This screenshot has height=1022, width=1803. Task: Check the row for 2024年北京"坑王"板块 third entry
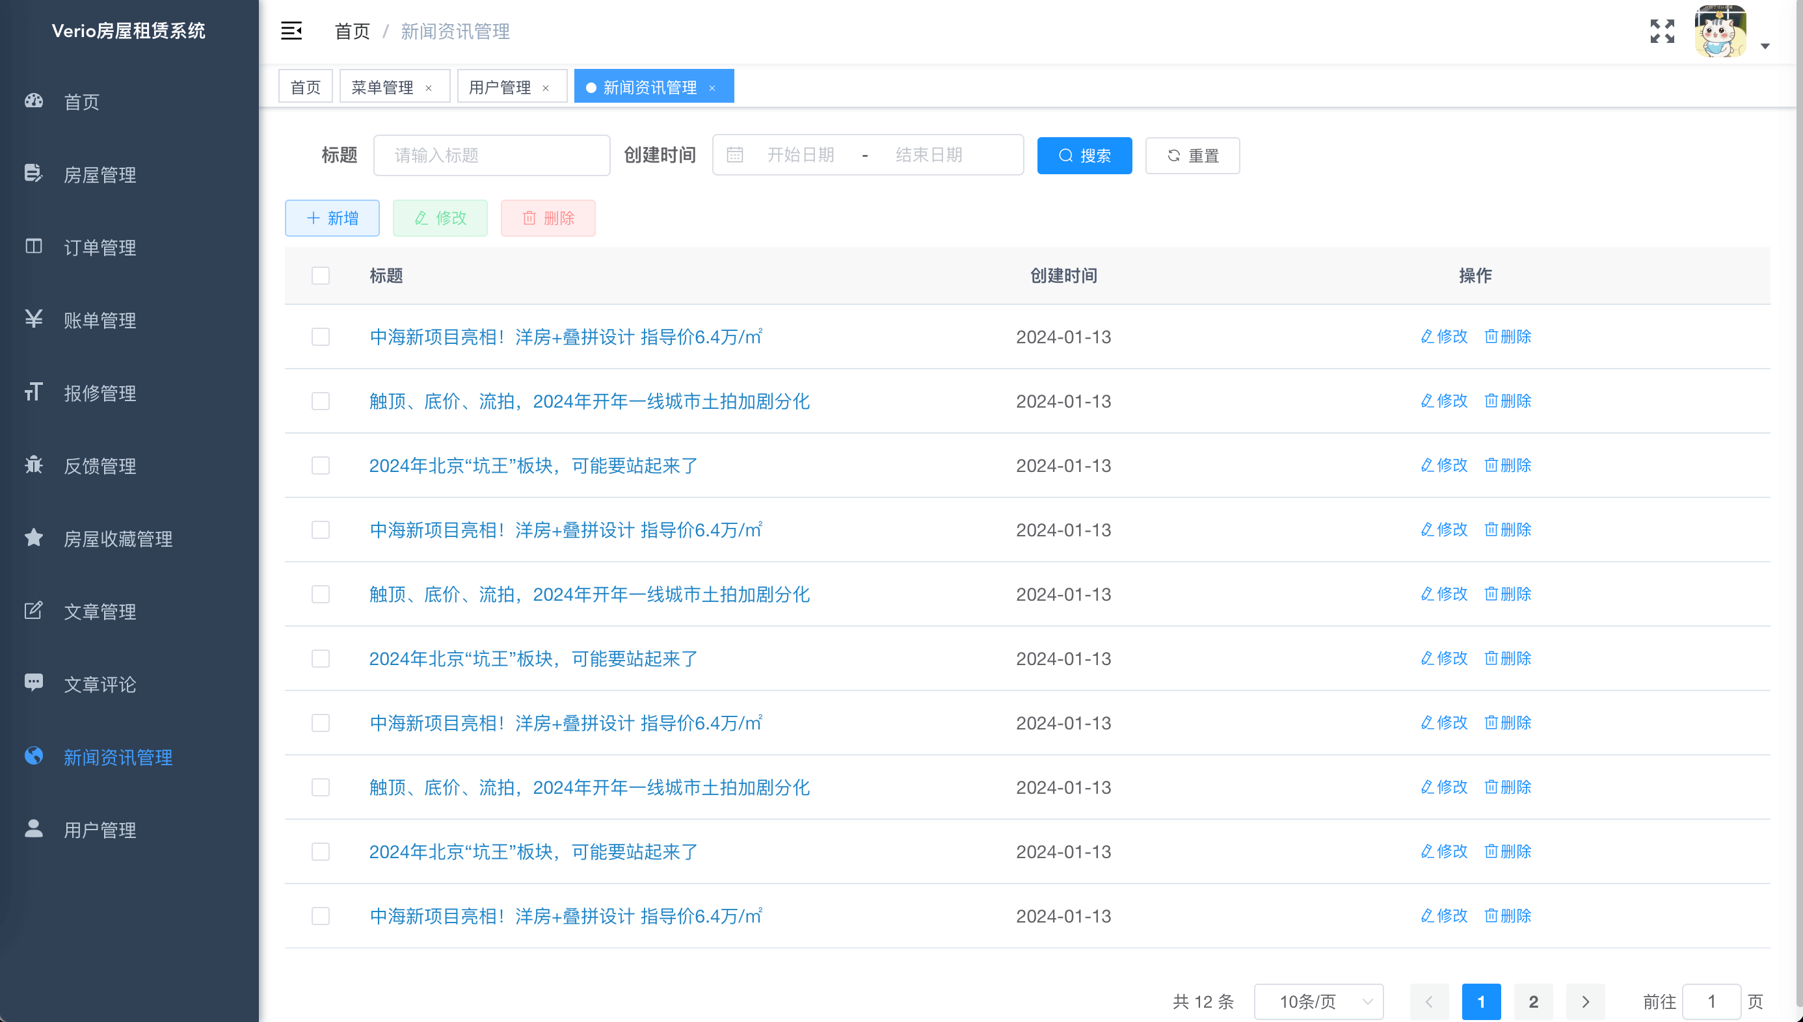tap(321, 465)
